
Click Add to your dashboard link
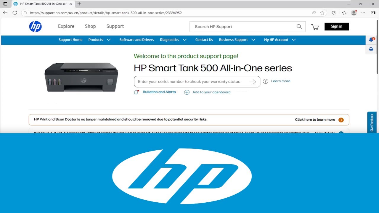tap(211, 92)
